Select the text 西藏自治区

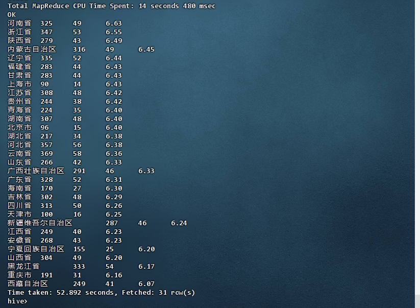(28, 283)
